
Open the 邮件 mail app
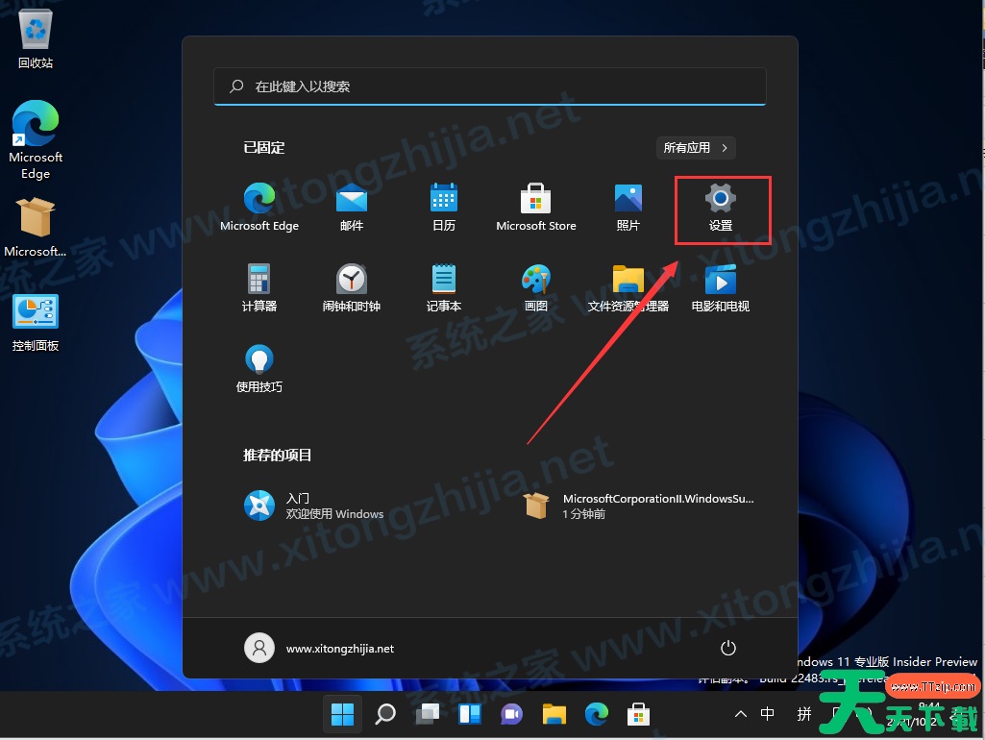(351, 208)
